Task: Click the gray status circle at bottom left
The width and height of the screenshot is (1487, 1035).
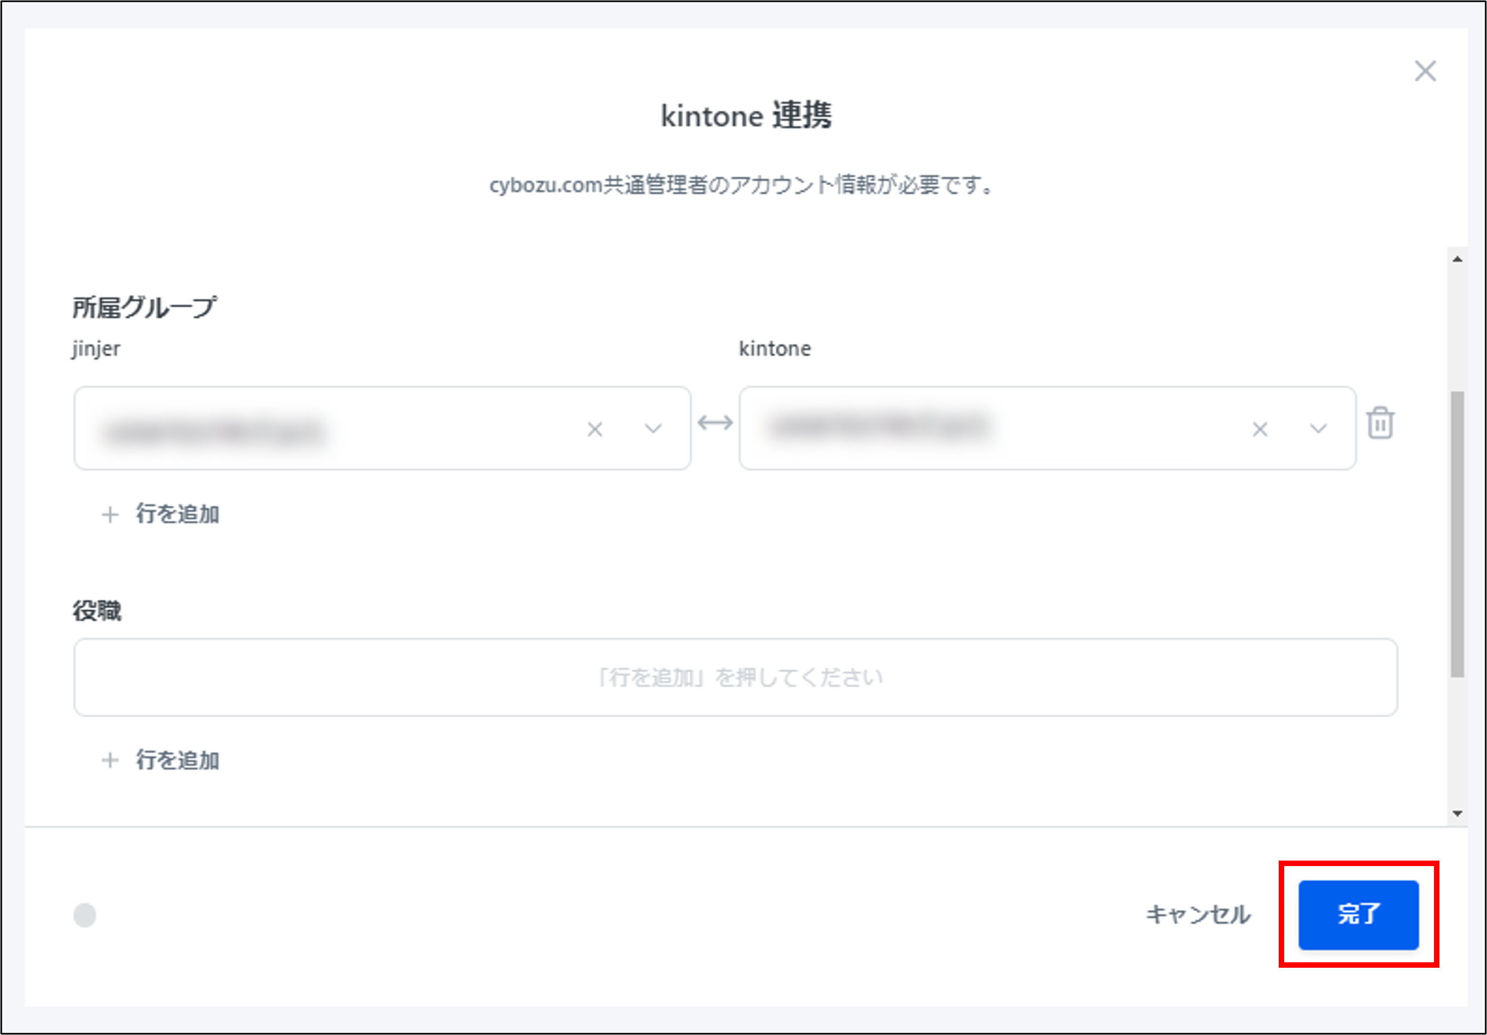Action: pos(85,916)
